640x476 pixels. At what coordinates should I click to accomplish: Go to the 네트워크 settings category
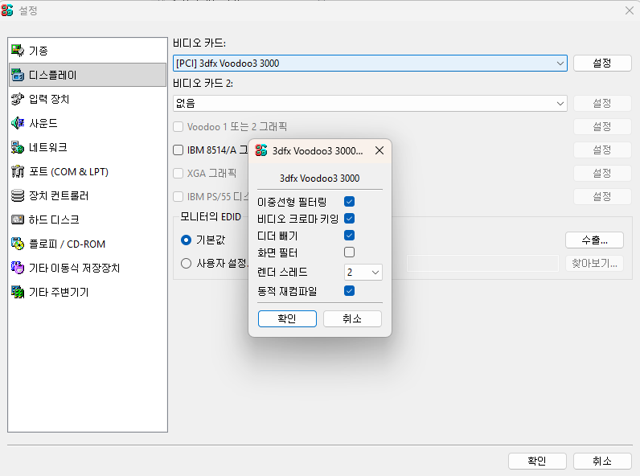(x=88, y=147)
